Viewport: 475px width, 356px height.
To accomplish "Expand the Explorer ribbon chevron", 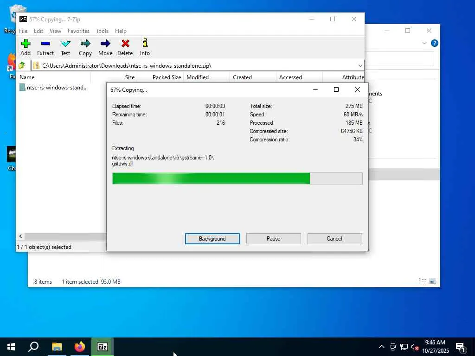I will tap(424, 43).
